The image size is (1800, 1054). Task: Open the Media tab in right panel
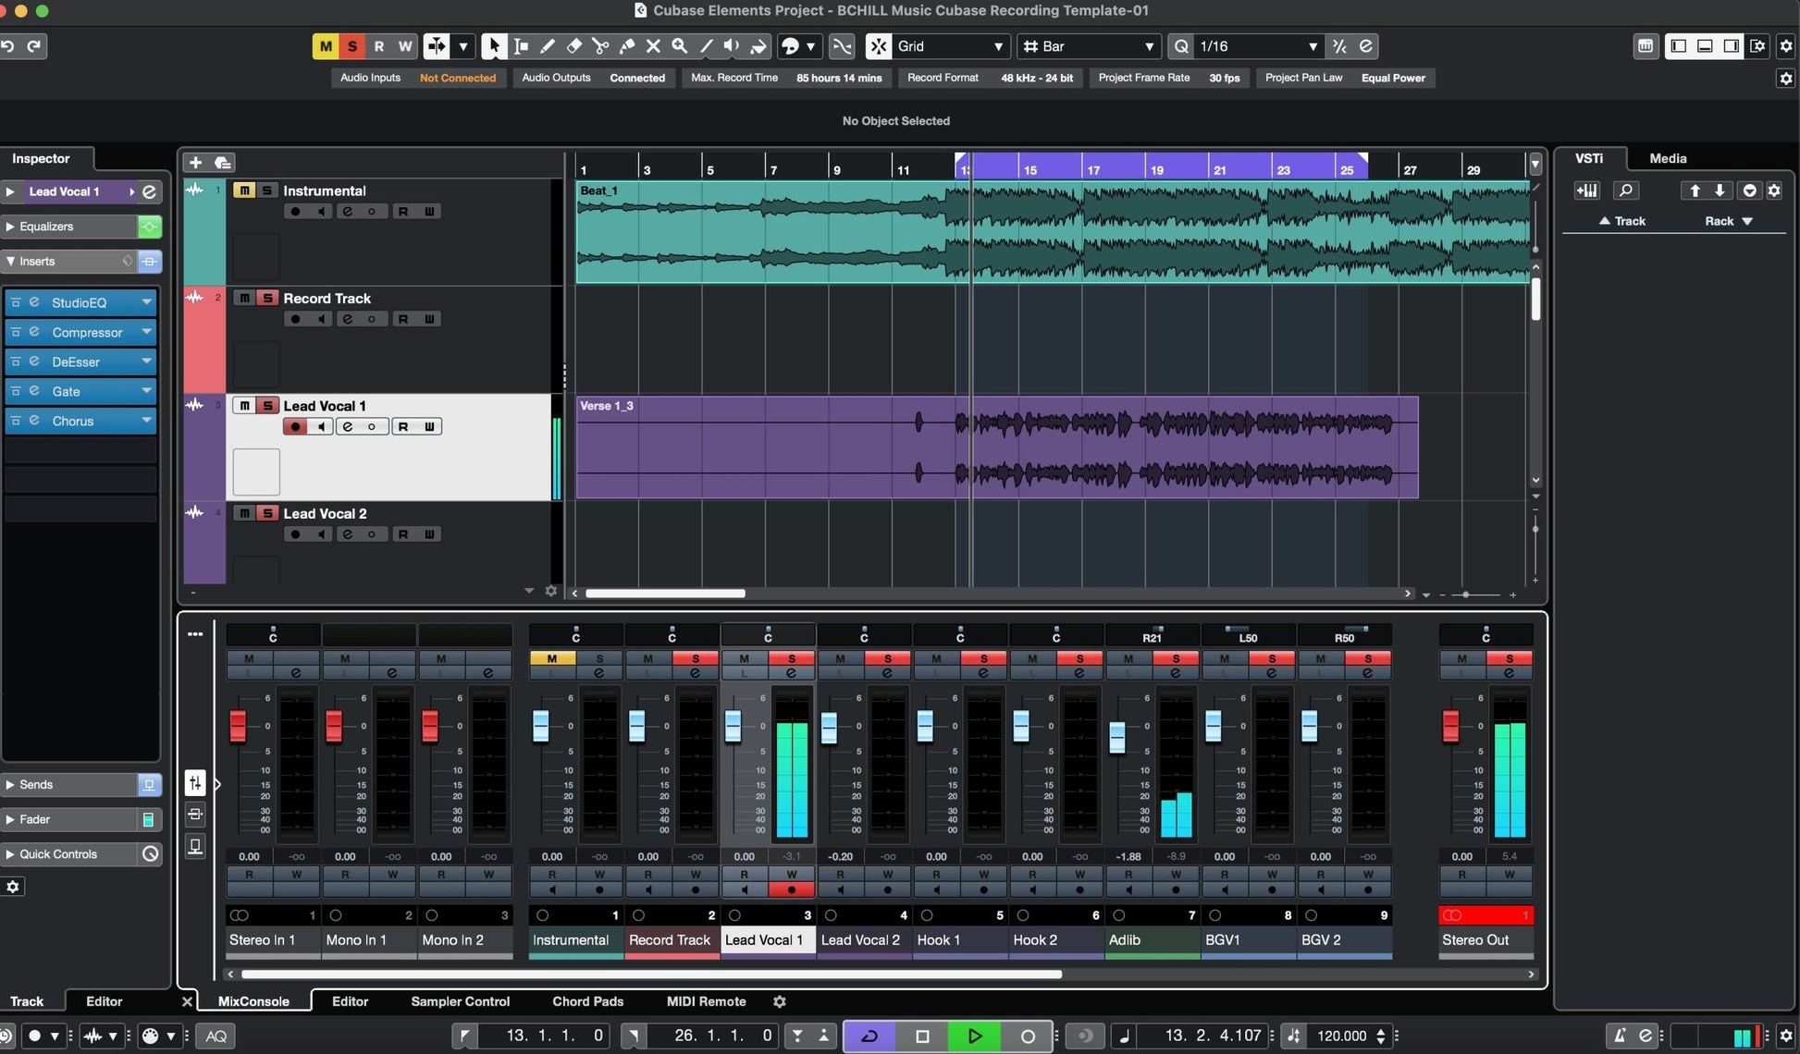(x=1668, y=158)
